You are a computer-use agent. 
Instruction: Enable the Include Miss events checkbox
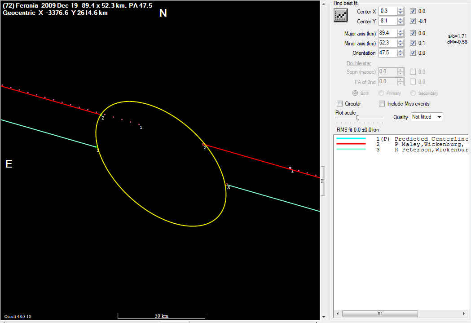point(382,104)
